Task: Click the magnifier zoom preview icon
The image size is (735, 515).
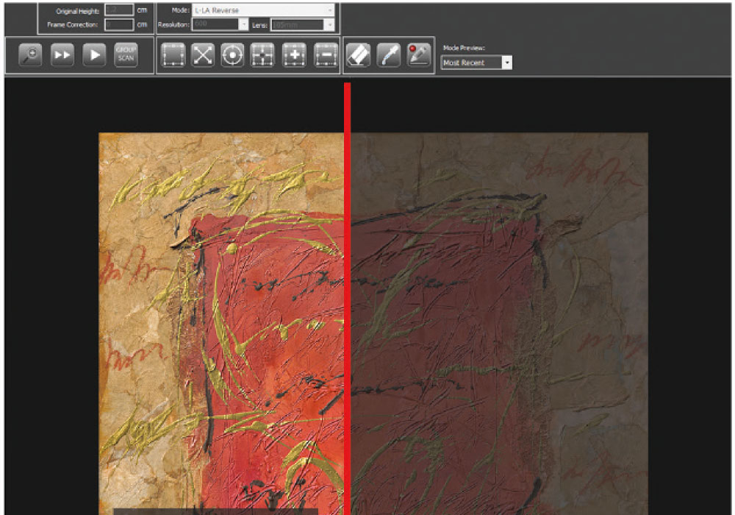Action: point(30,55)
